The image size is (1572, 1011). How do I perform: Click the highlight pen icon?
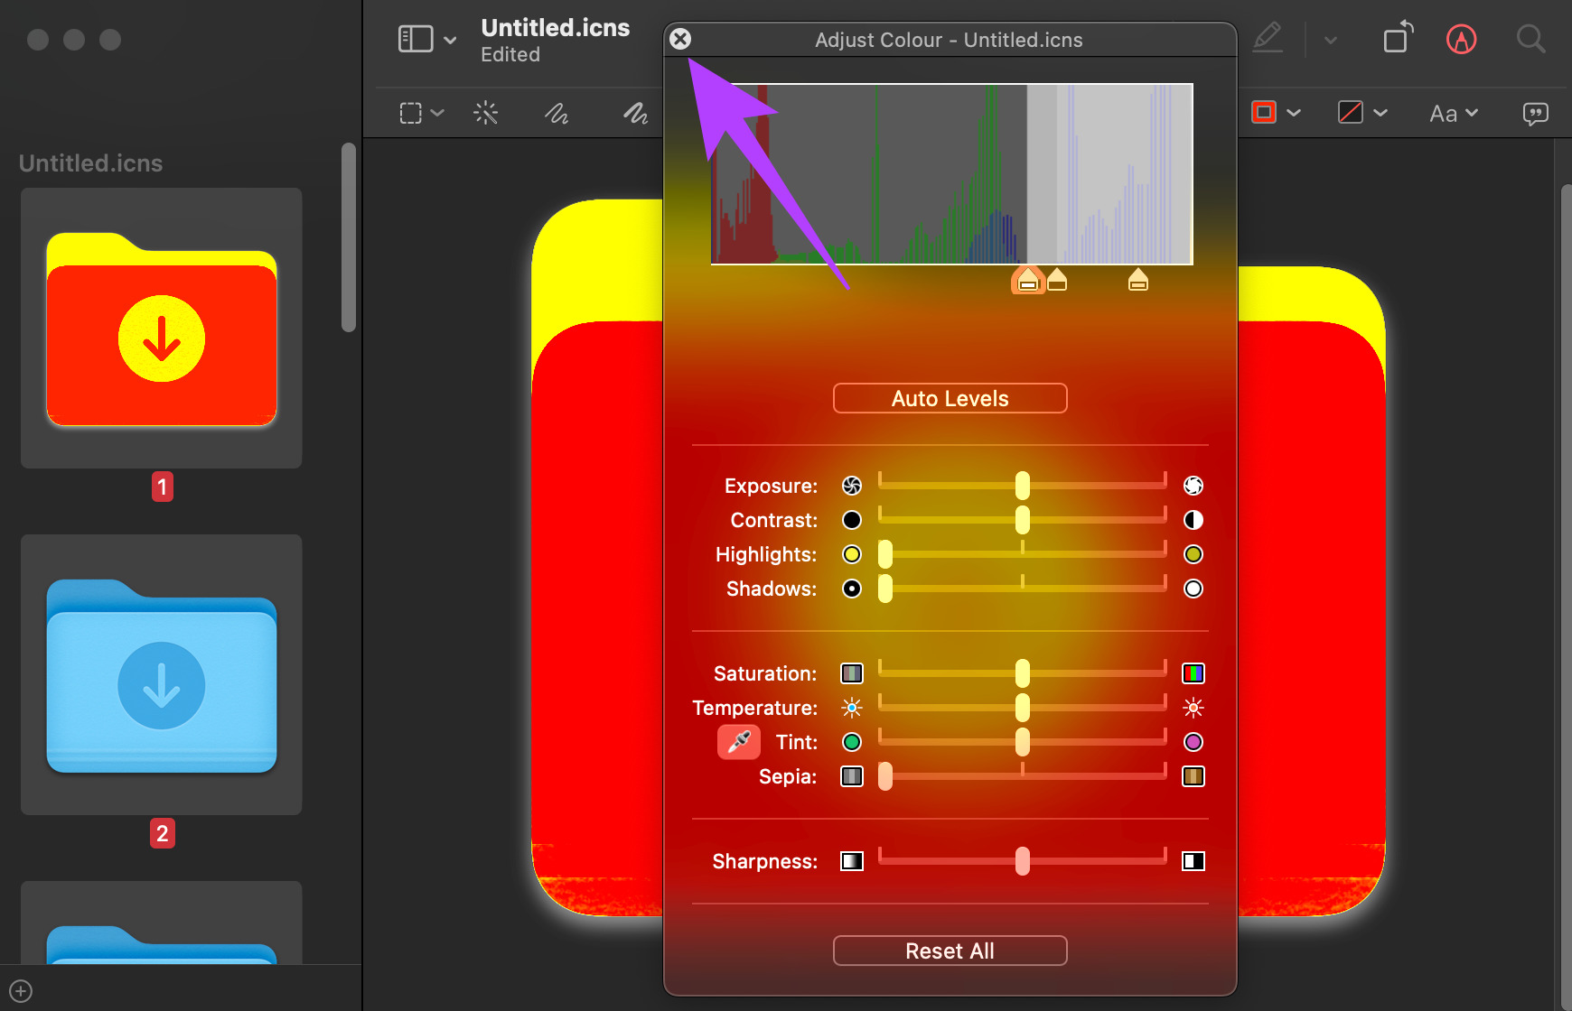click(1268, 38)
